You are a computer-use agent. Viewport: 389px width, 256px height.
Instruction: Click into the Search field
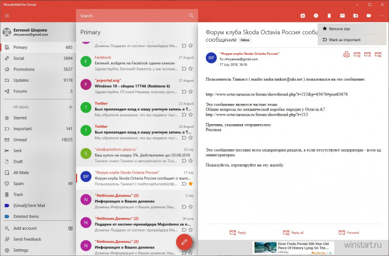tap(132, 16)
